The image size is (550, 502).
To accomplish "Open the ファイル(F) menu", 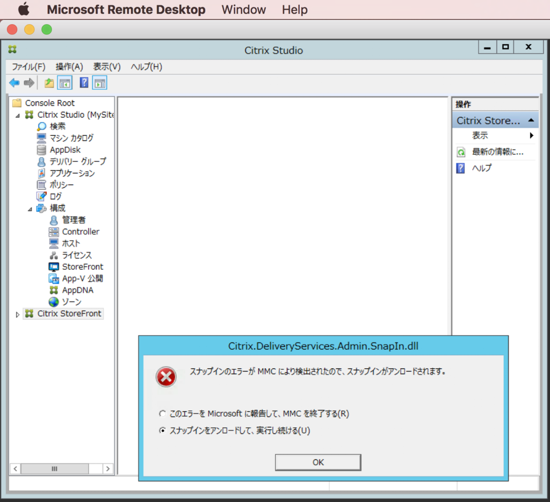I will coord(29,67).
